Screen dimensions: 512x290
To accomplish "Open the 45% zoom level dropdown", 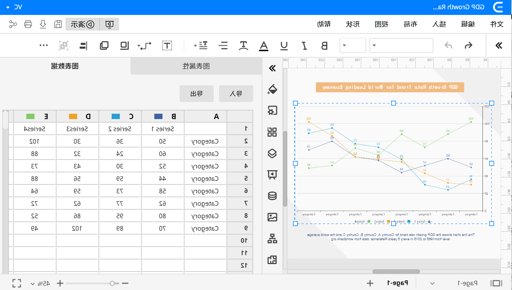I will pos(40,284).
